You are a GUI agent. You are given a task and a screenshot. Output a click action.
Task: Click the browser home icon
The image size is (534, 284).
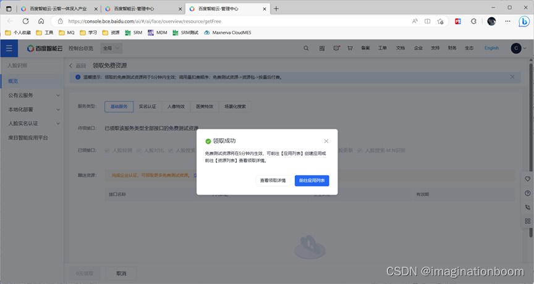click(x=41, y=21)
